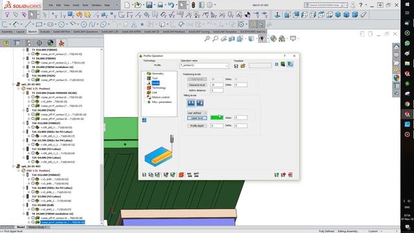This screenshot has width=414, height=233.
Task: Click the GCode icon in dialog bottom bar
Action: (x=190, y=175)
